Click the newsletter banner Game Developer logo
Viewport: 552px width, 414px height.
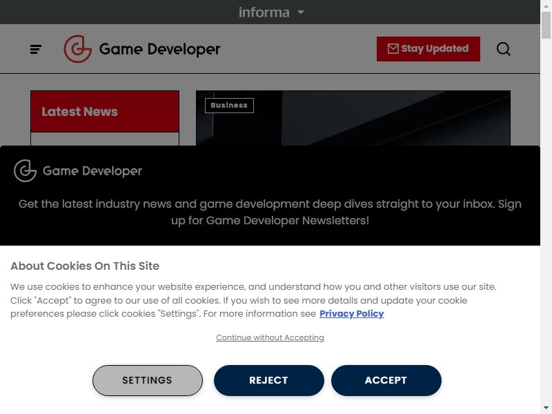point(78,170)
